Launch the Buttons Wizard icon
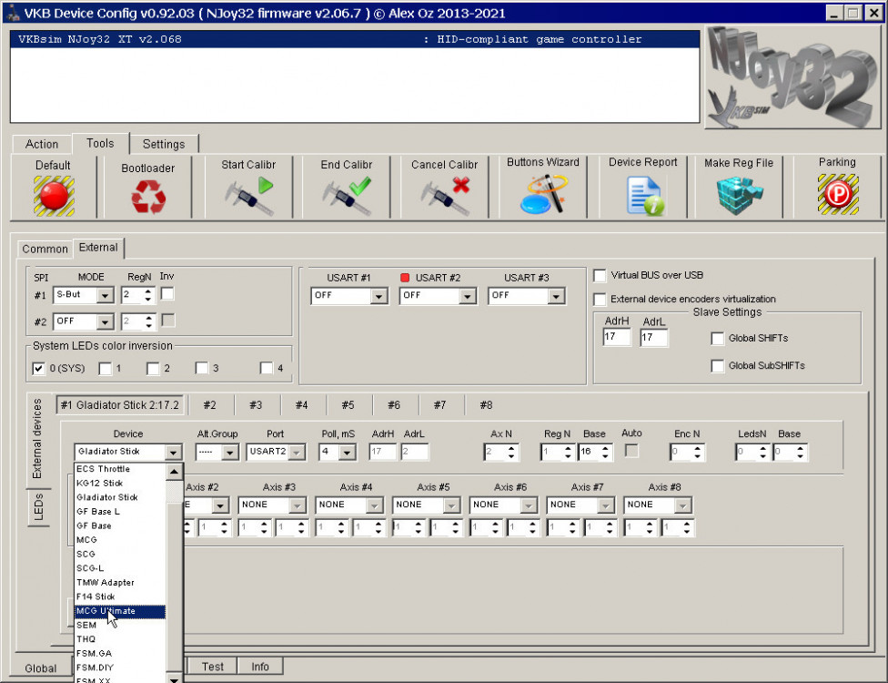 [543, 194]
